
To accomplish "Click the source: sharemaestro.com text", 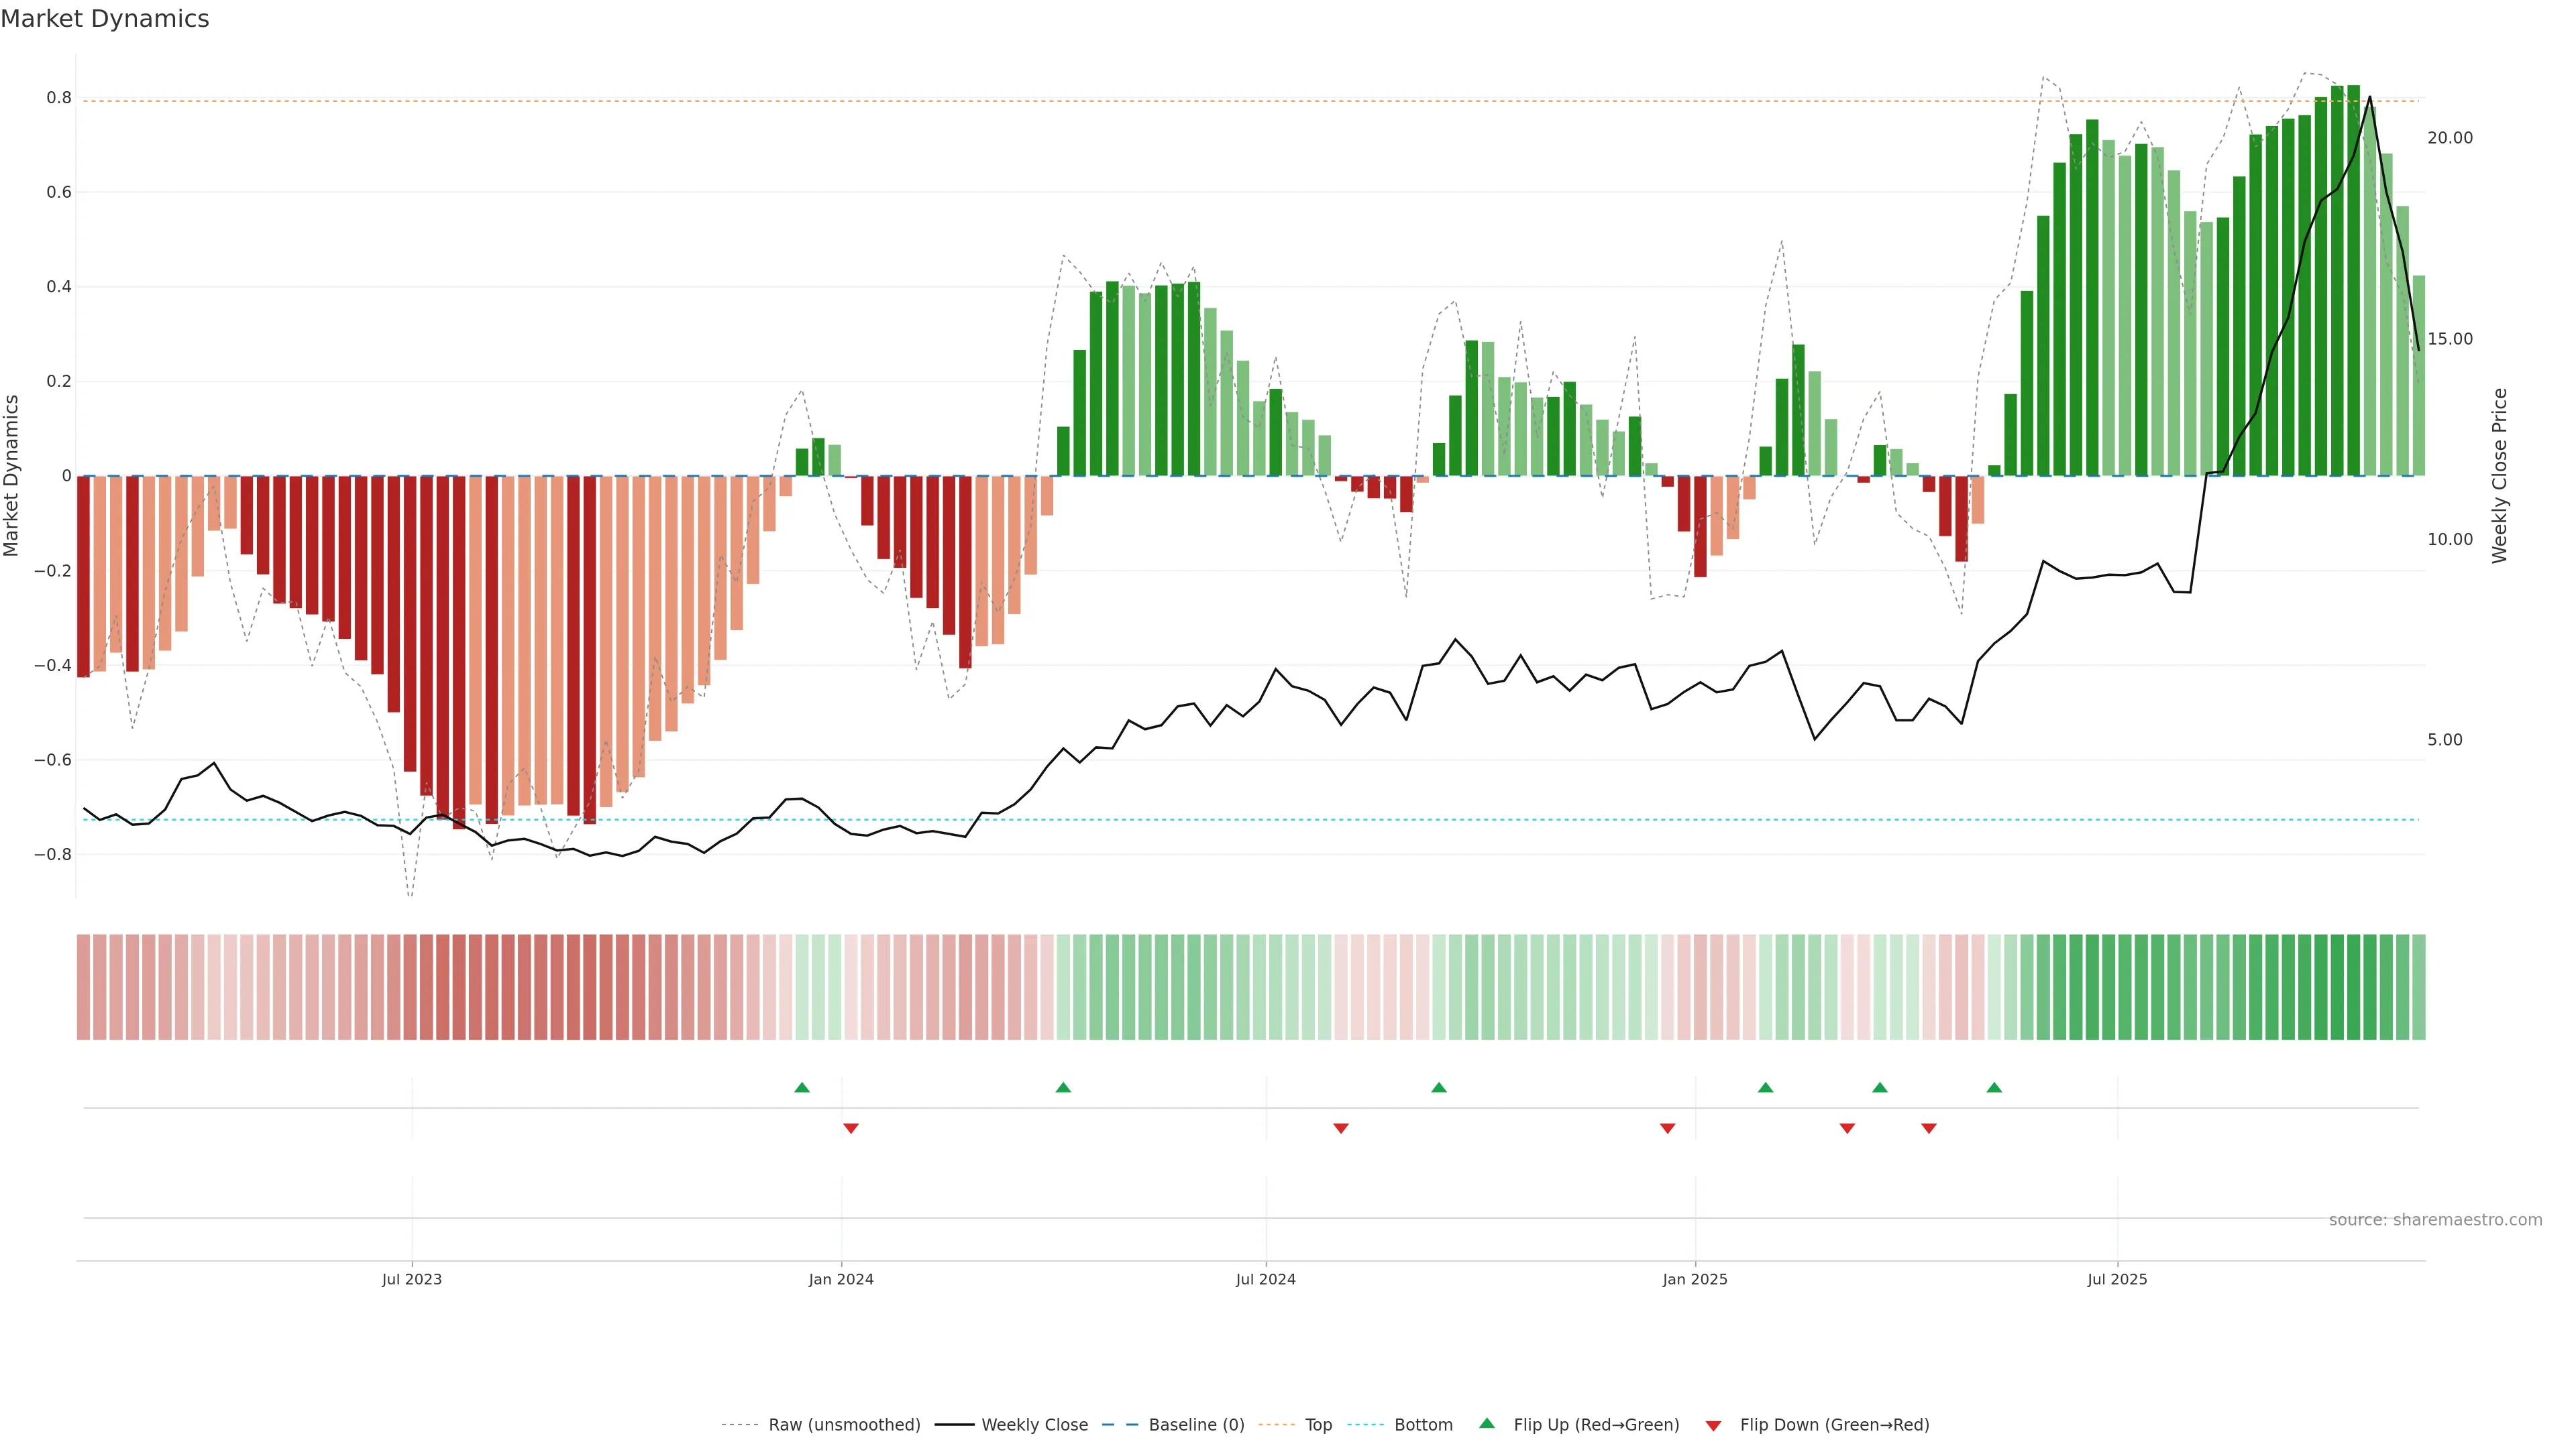I will (2435, 1219).
